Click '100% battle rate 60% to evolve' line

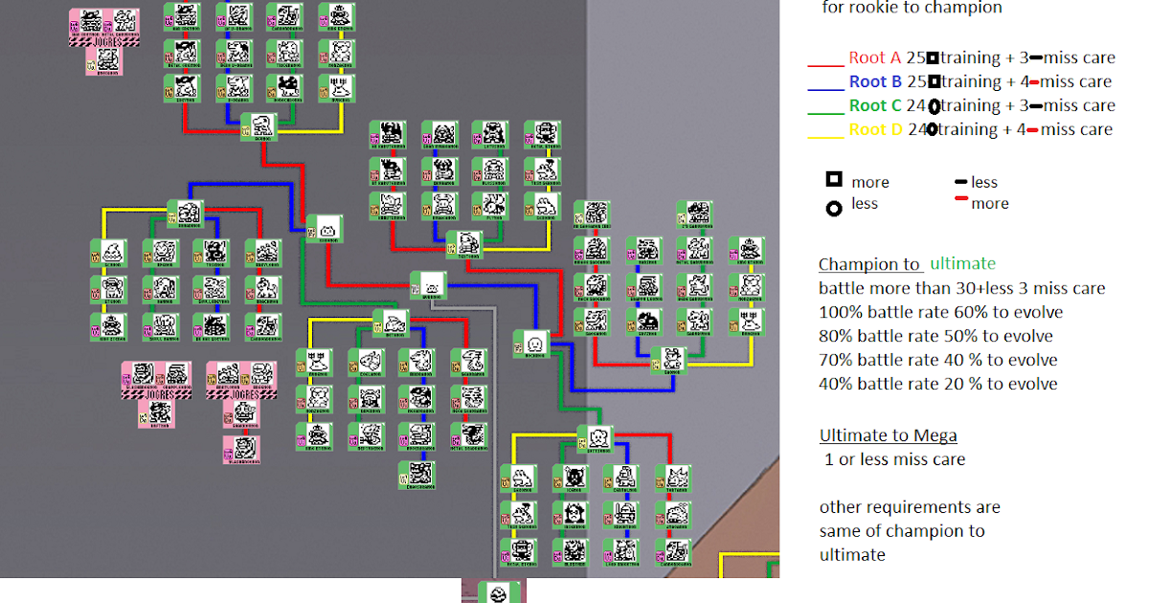point(940,312)
